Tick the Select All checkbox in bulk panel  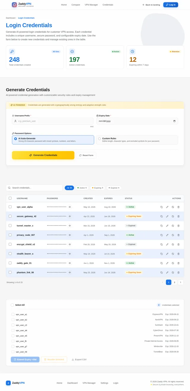[12, 305]
